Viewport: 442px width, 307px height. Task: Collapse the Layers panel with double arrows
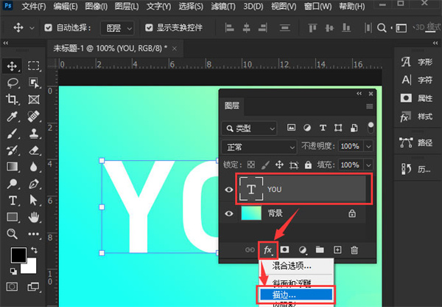point(359,94)
